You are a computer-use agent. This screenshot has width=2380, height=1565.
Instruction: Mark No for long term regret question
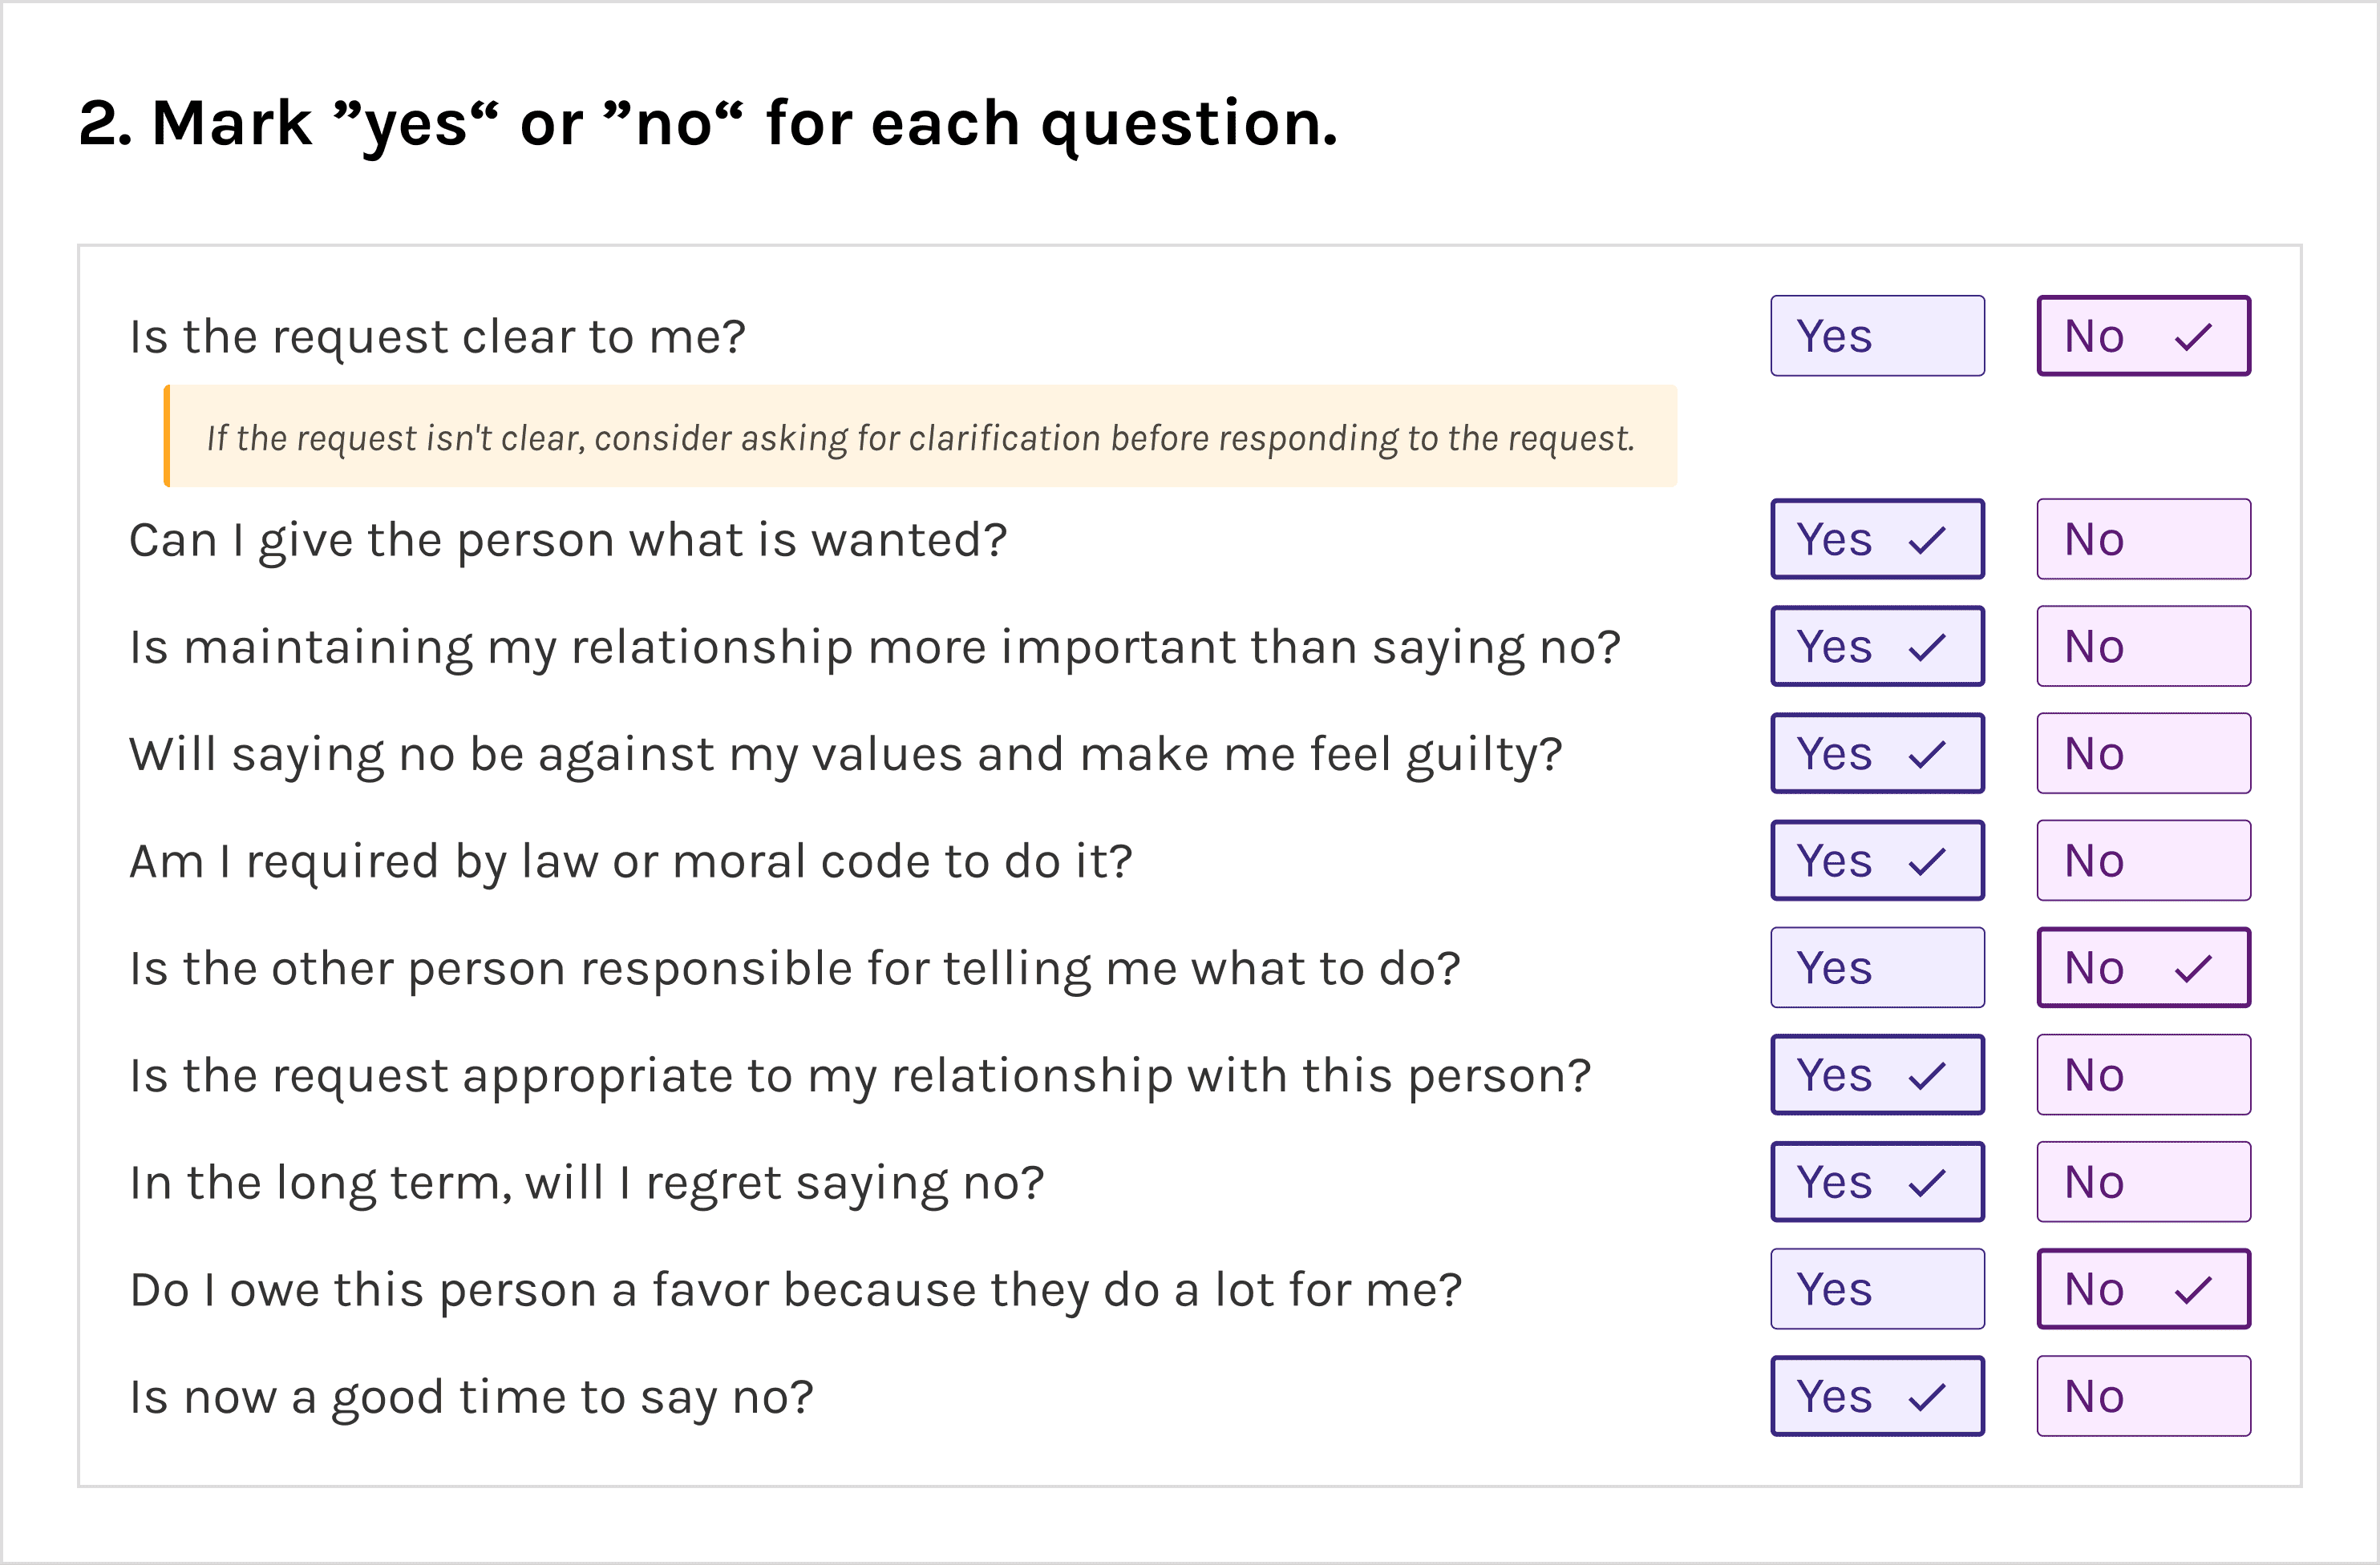(2144, 1181)
